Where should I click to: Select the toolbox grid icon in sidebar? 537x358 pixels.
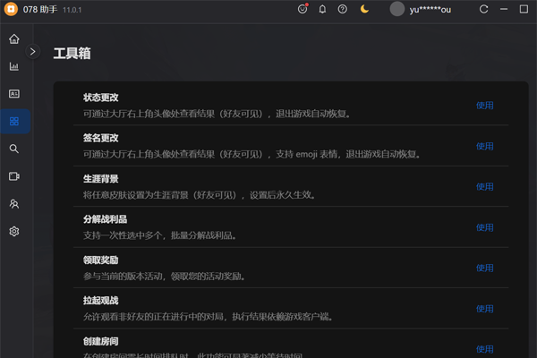point(14,121)
